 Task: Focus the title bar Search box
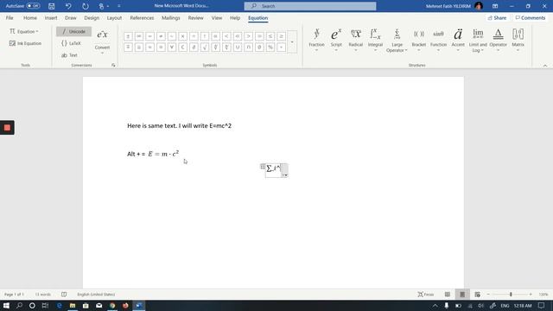pos(310,6)
